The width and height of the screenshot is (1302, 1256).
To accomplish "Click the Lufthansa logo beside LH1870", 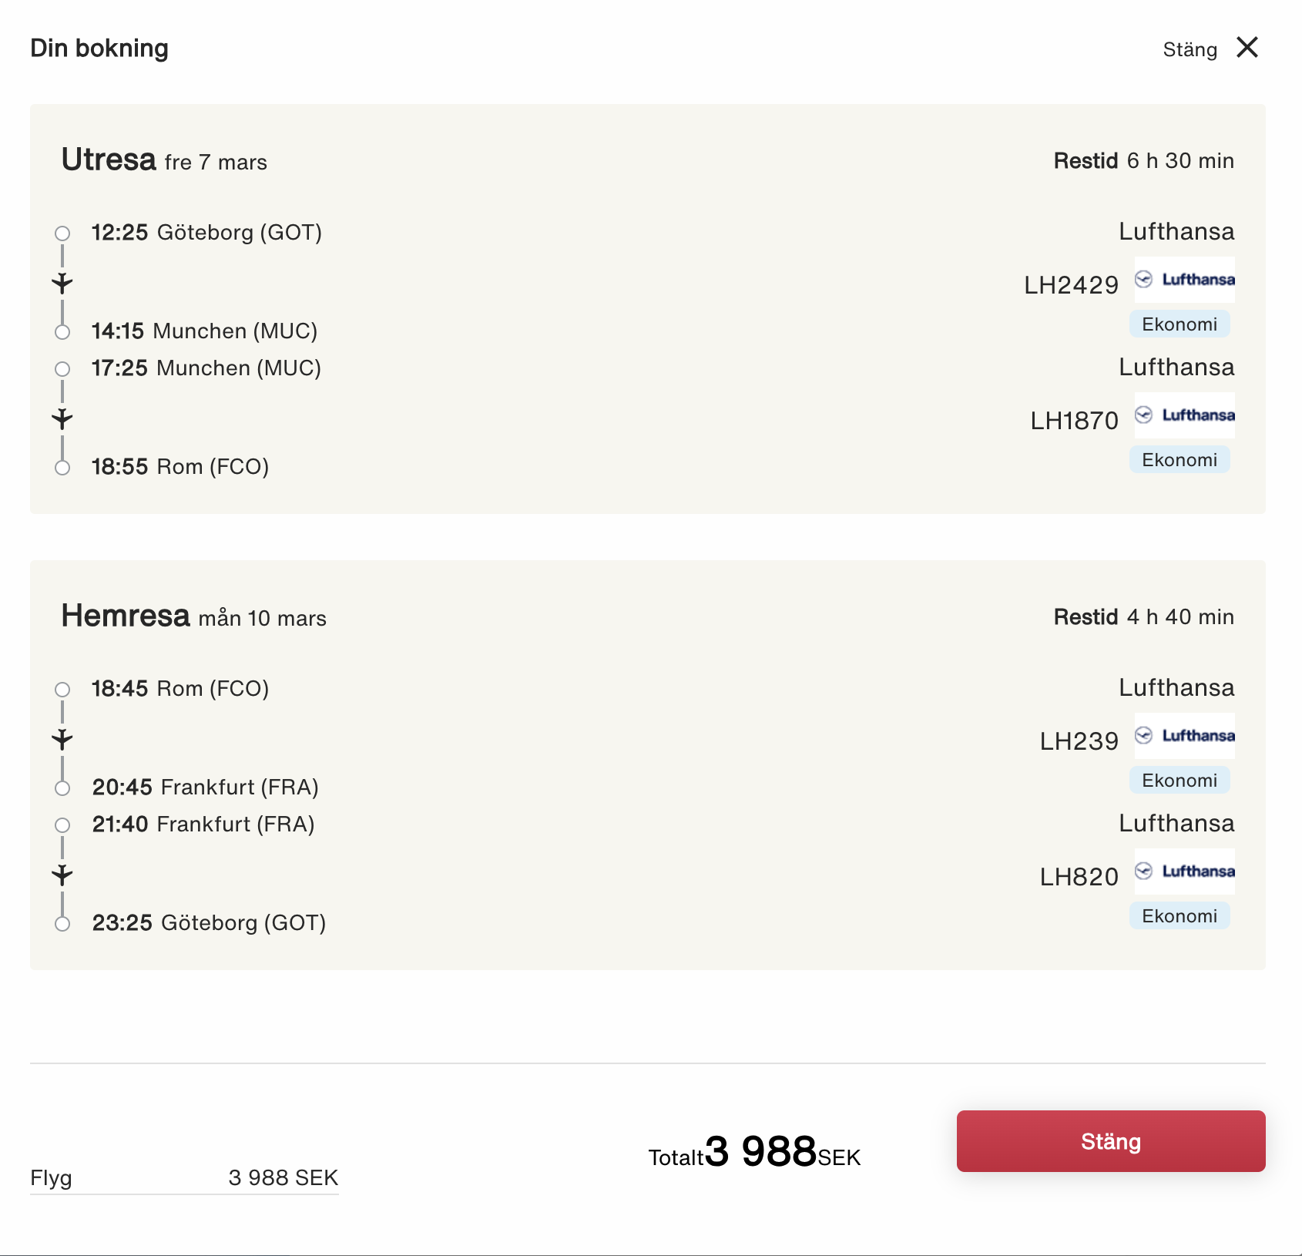I will [1185, 415].
